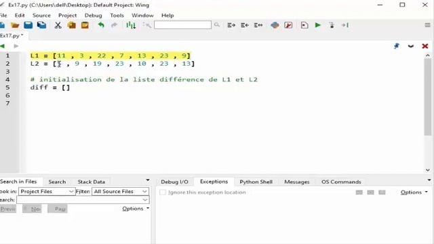Start debugging with the green play arrow
Image resolution: width=434 pixels, height=244 pixels.
click(x=318, y=25)
